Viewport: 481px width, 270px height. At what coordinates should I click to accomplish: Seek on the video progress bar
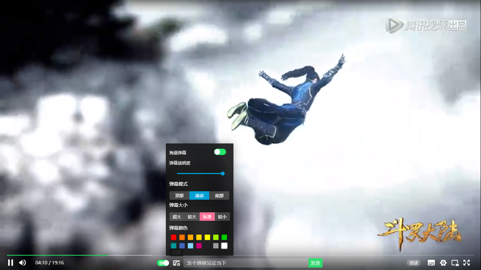pos(241,255)
